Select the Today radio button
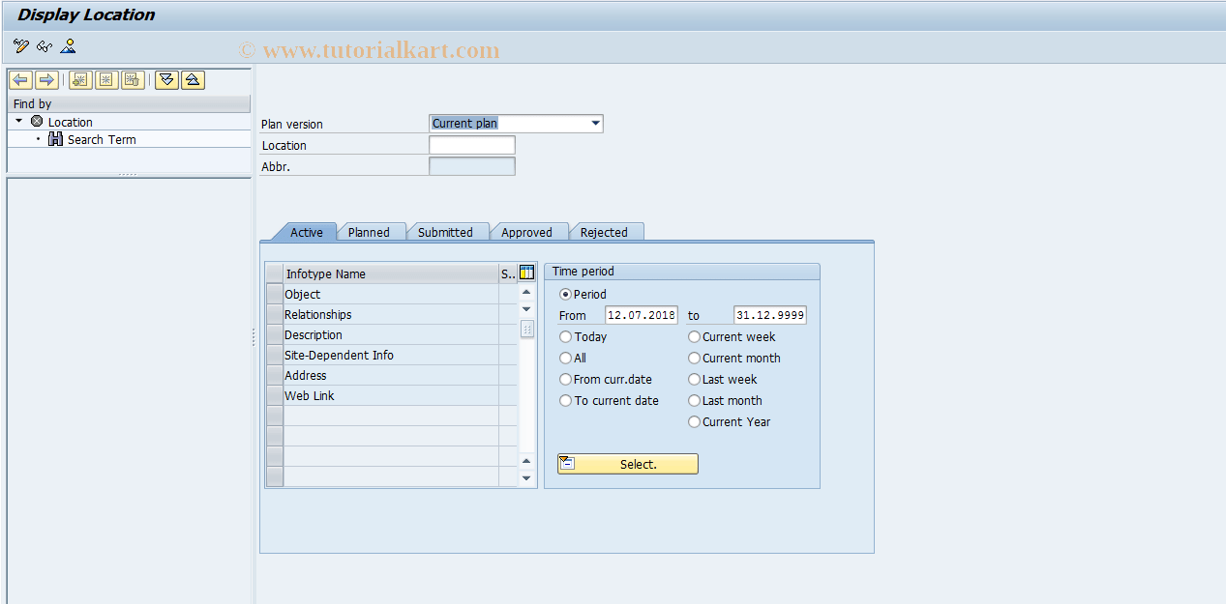 565,336
